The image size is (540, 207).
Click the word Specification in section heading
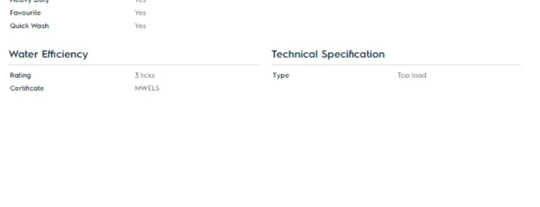(x=353, y=54)
